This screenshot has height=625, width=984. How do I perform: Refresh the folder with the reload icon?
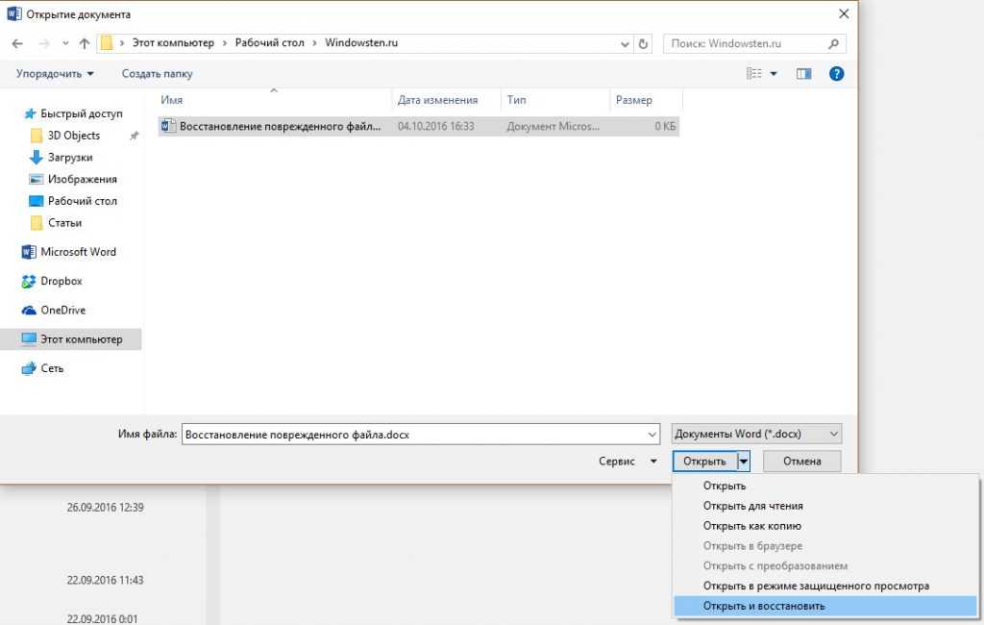tap(643, 43)
